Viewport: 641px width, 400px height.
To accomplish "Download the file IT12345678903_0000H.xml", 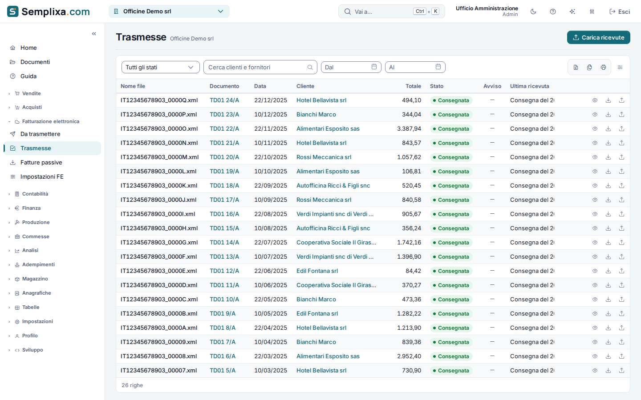I will click(x=608, y=228).
